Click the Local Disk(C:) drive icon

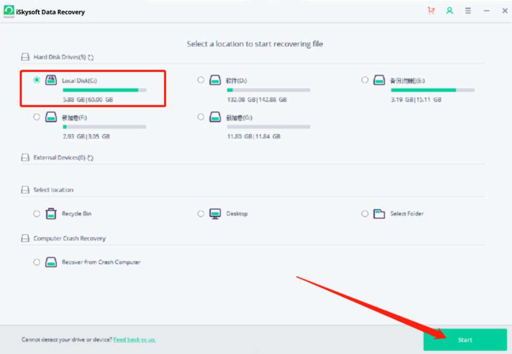point(51,80)
